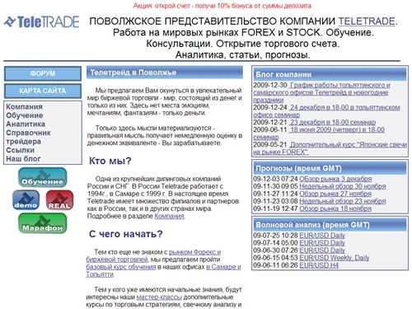The height and width of the screenshot is (309, 412).
Task: Click the С чего начать? heading
Action: click(126, 234)
